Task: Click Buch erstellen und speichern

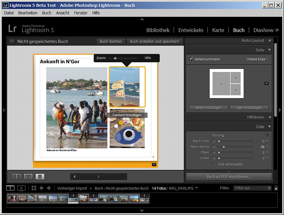Action: (x=154, y=41)
